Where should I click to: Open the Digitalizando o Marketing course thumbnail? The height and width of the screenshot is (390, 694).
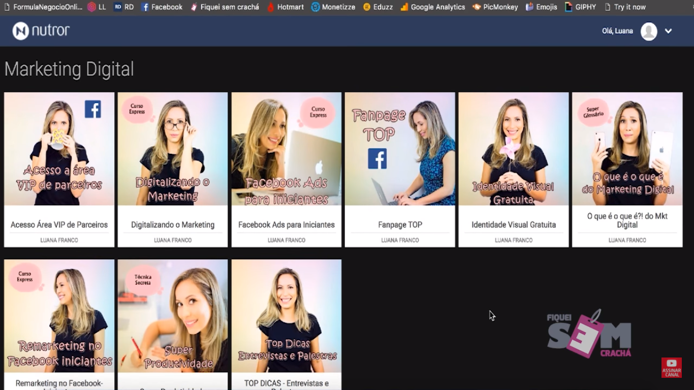173,149
